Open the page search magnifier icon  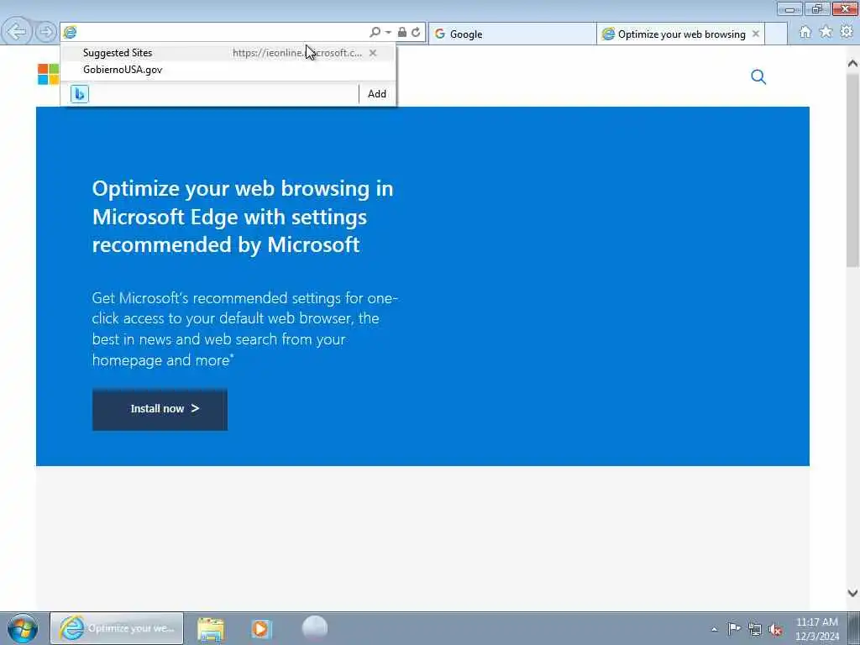[x=758, y=76]
